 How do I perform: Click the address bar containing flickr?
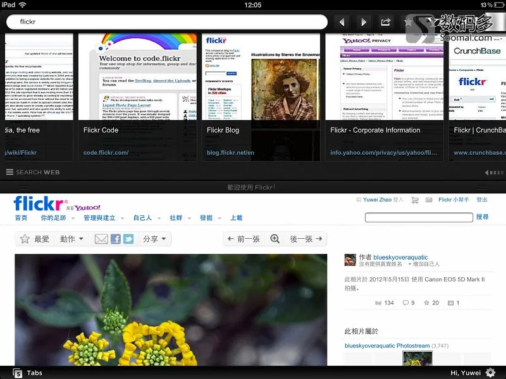(x=167, y=22)
